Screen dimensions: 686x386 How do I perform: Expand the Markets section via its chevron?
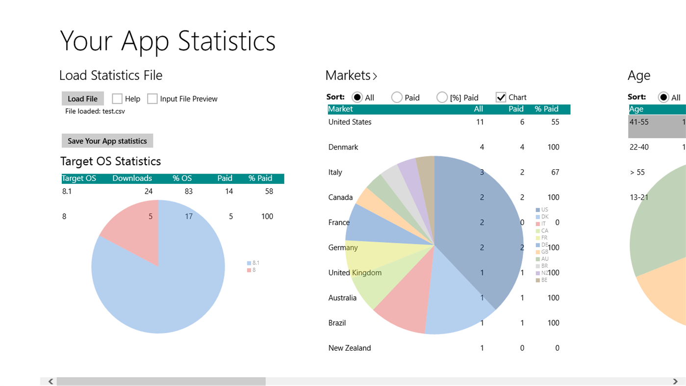[x=375, y=76]
